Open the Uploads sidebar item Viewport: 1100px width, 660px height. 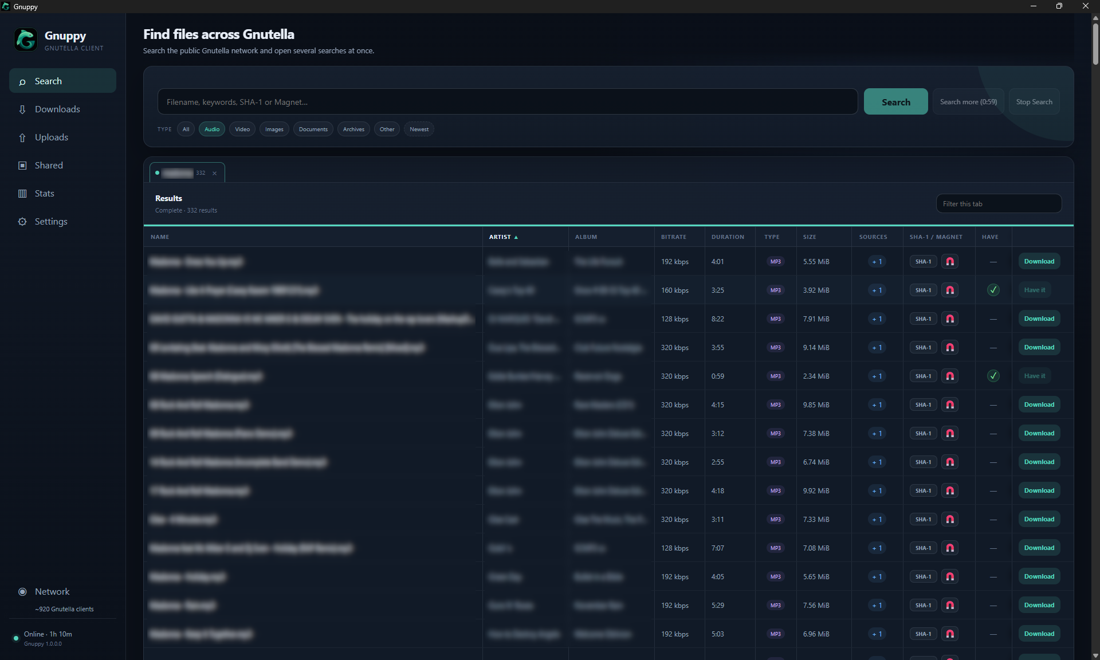(x=62, y=137)
